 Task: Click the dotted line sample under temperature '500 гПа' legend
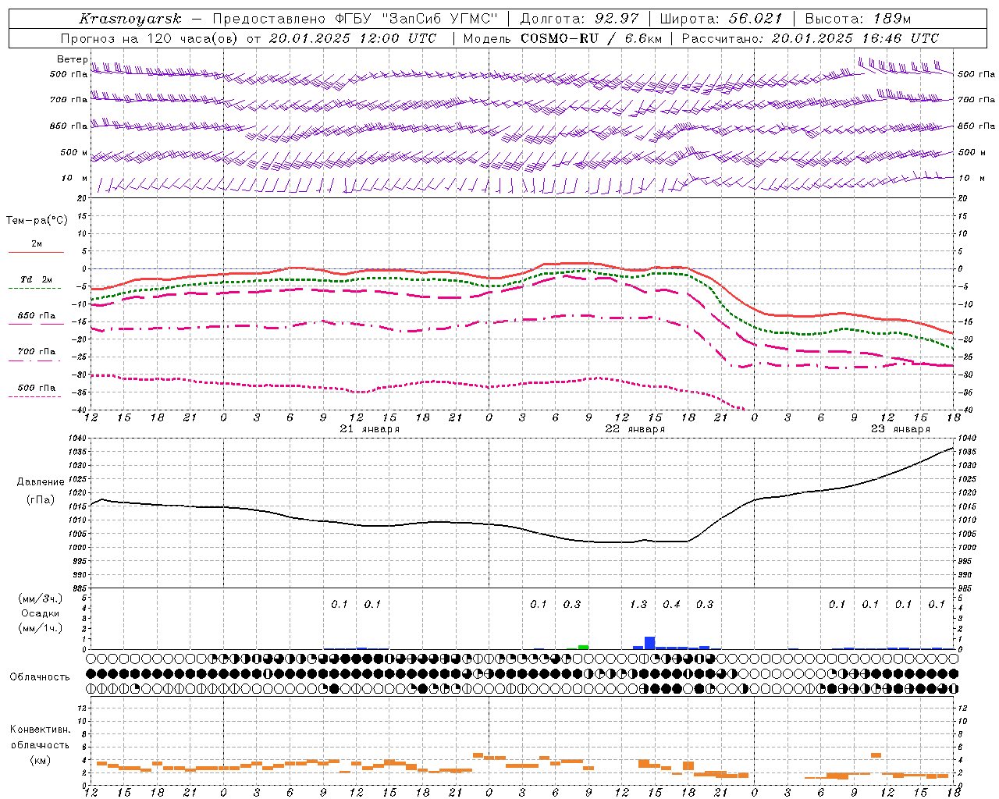36,396
